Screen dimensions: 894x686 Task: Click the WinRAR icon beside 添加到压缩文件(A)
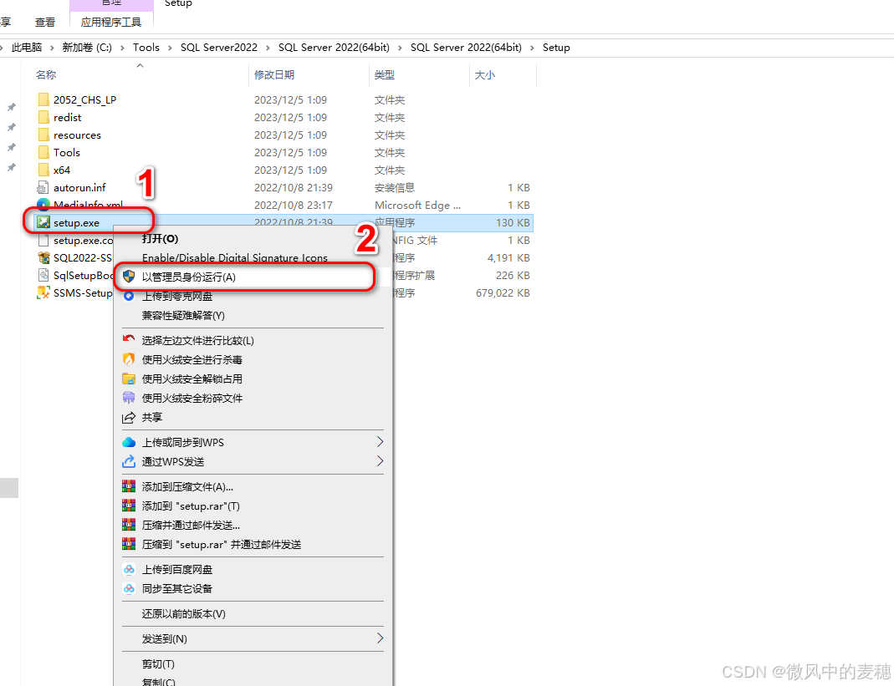click(129, 486)
